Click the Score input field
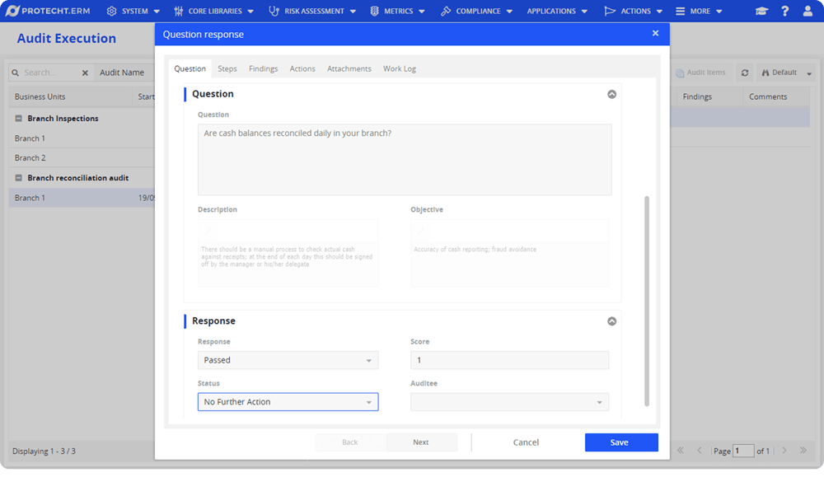The image size is (824, 496). click(509, 360)
